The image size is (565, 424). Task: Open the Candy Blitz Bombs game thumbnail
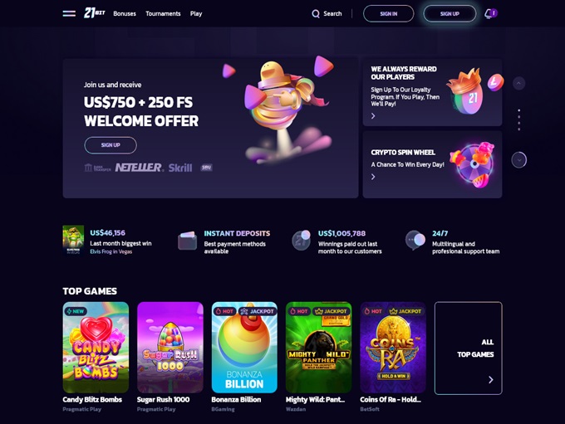[96, 348]
